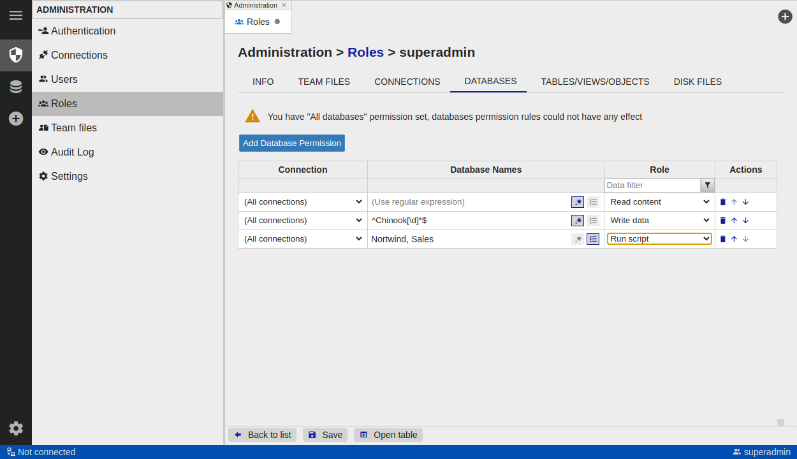Expand the Write data role dropdown

click(659, 221)
